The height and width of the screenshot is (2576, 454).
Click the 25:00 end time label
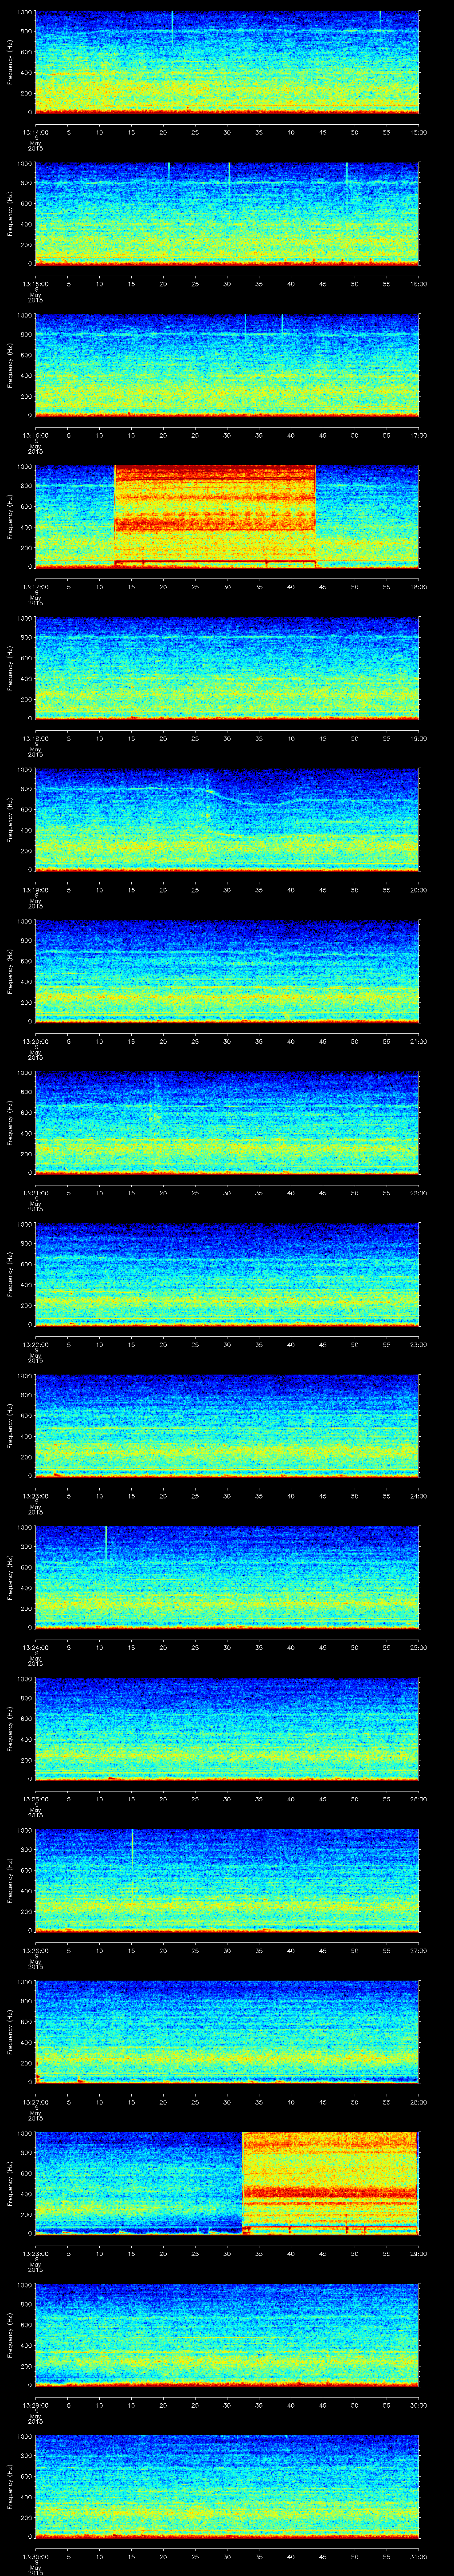click(418, 1647)
